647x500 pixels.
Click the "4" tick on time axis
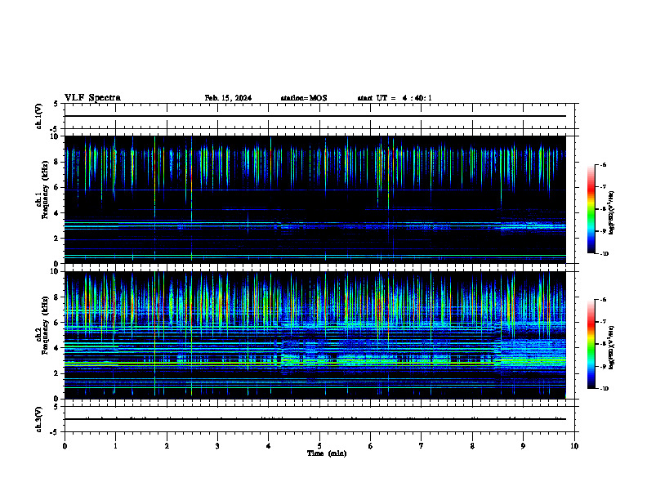point(269,446)
